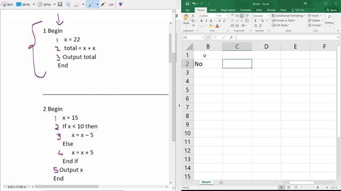Open Conditional Formatting menu
Image resolution: width=341 pixels, height=191 pixels.
tap(288, 16)
